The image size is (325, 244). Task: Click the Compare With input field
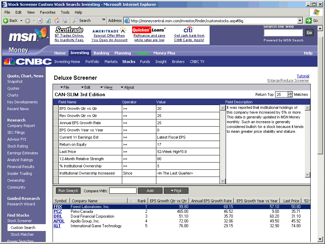click(x=123, y=191)
